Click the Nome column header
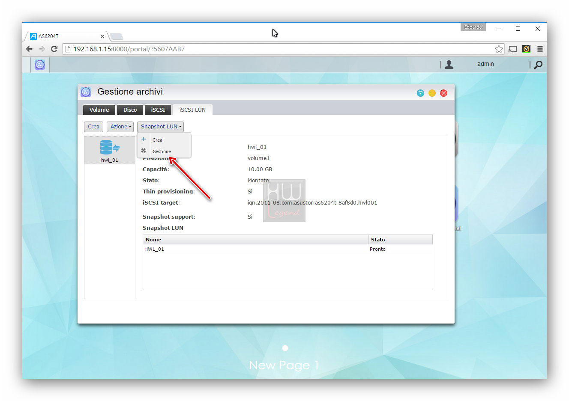 255,240
